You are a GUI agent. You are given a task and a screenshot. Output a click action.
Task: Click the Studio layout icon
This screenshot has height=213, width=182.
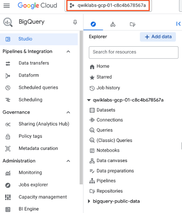tap(8, 39)
